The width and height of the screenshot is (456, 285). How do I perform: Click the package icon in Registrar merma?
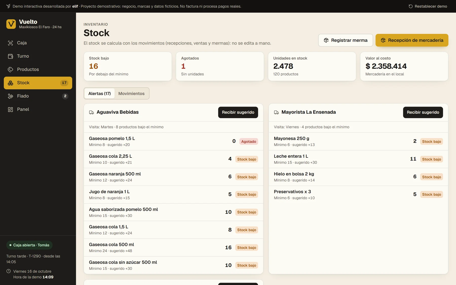pos(326,40)
